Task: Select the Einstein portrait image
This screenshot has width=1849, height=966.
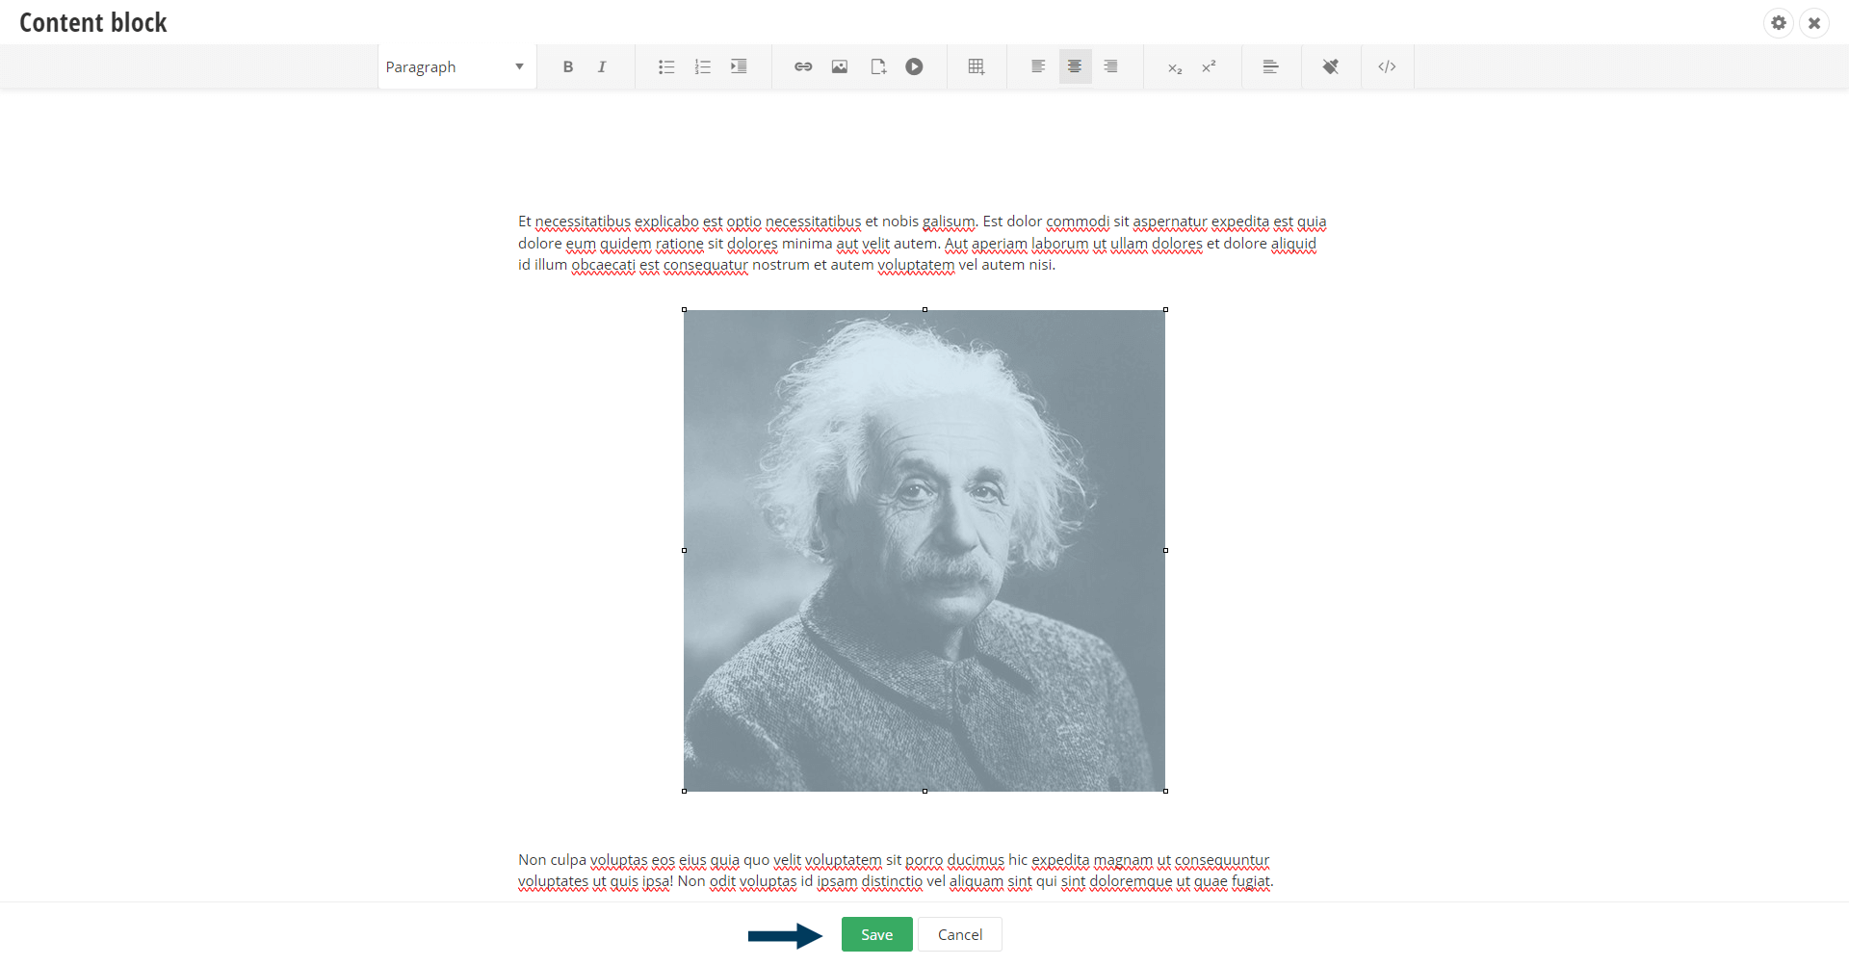Action: (x=924, y=551)
